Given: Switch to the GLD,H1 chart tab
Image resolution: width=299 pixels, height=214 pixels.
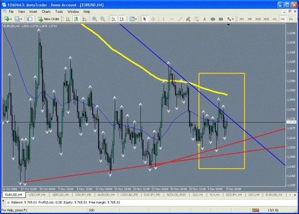Looking at the screenshot, I should pos(198,195).
